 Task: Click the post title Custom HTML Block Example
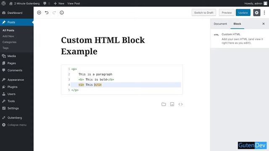click(103, 46)
